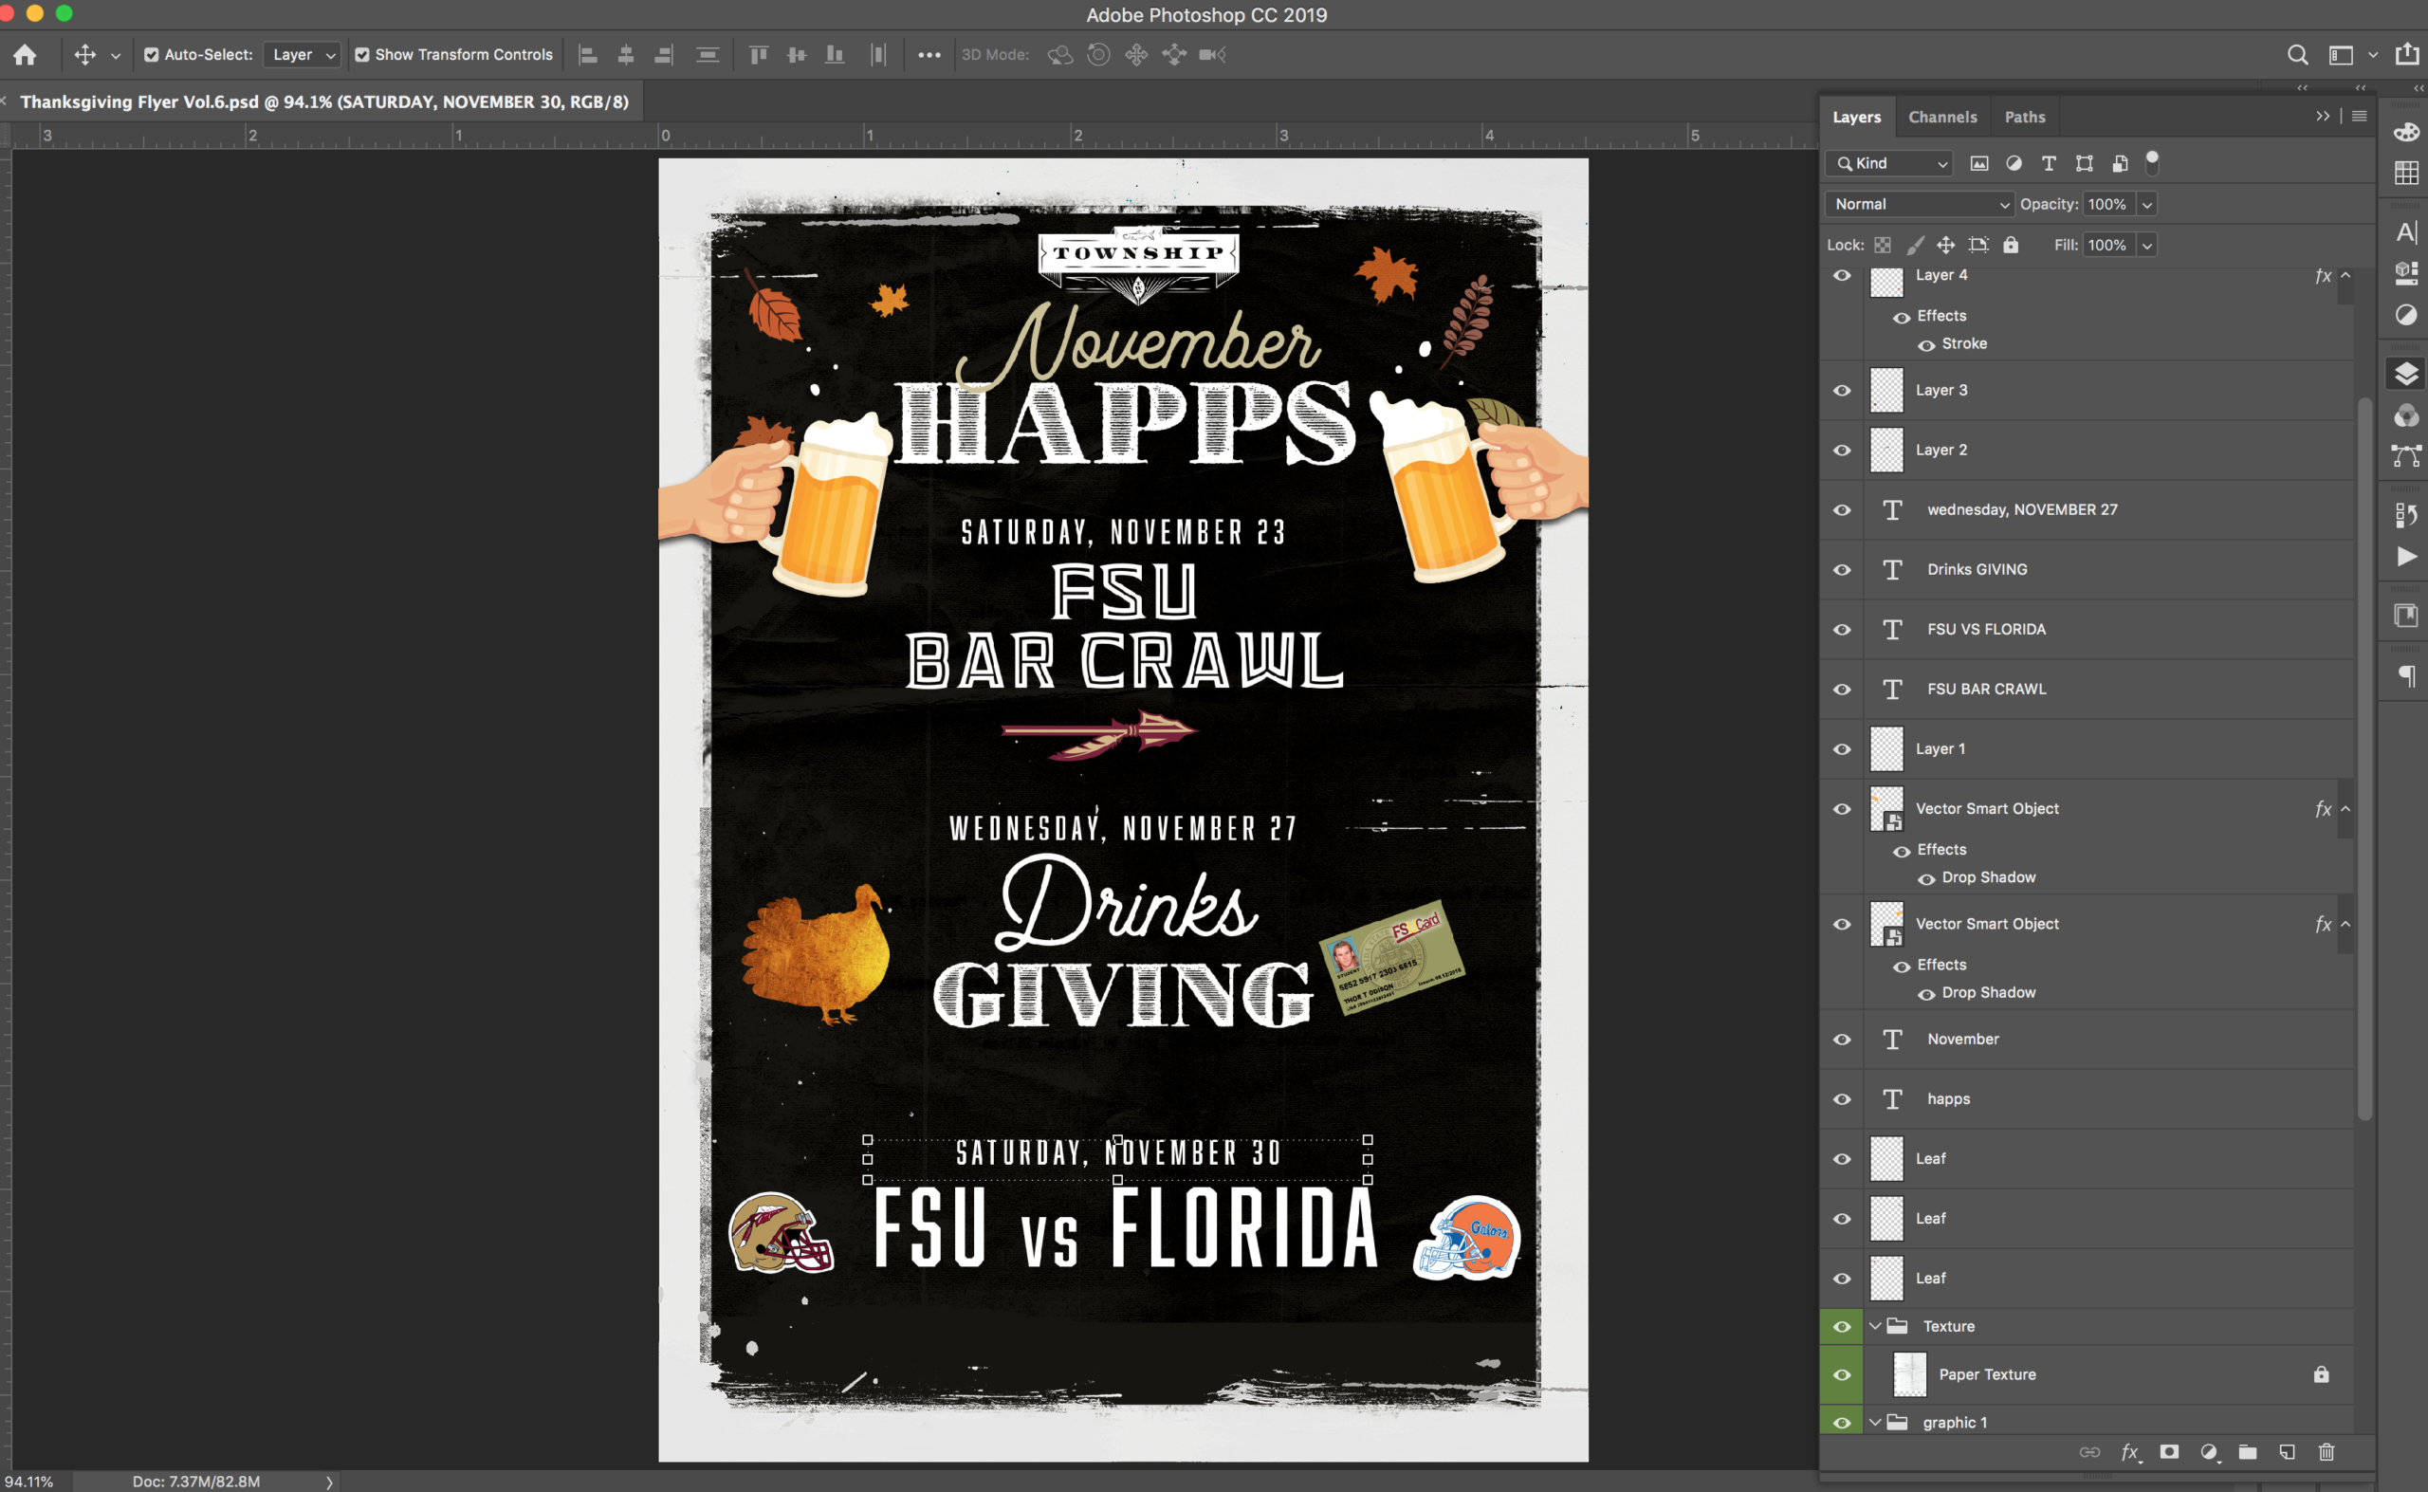Select the FSU VS FLORIDA layer
This screenshot has width=2428, height=1492.
2087,630
